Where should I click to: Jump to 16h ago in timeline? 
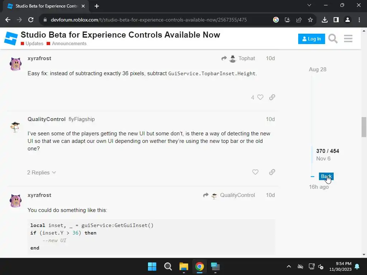(319, 187)
